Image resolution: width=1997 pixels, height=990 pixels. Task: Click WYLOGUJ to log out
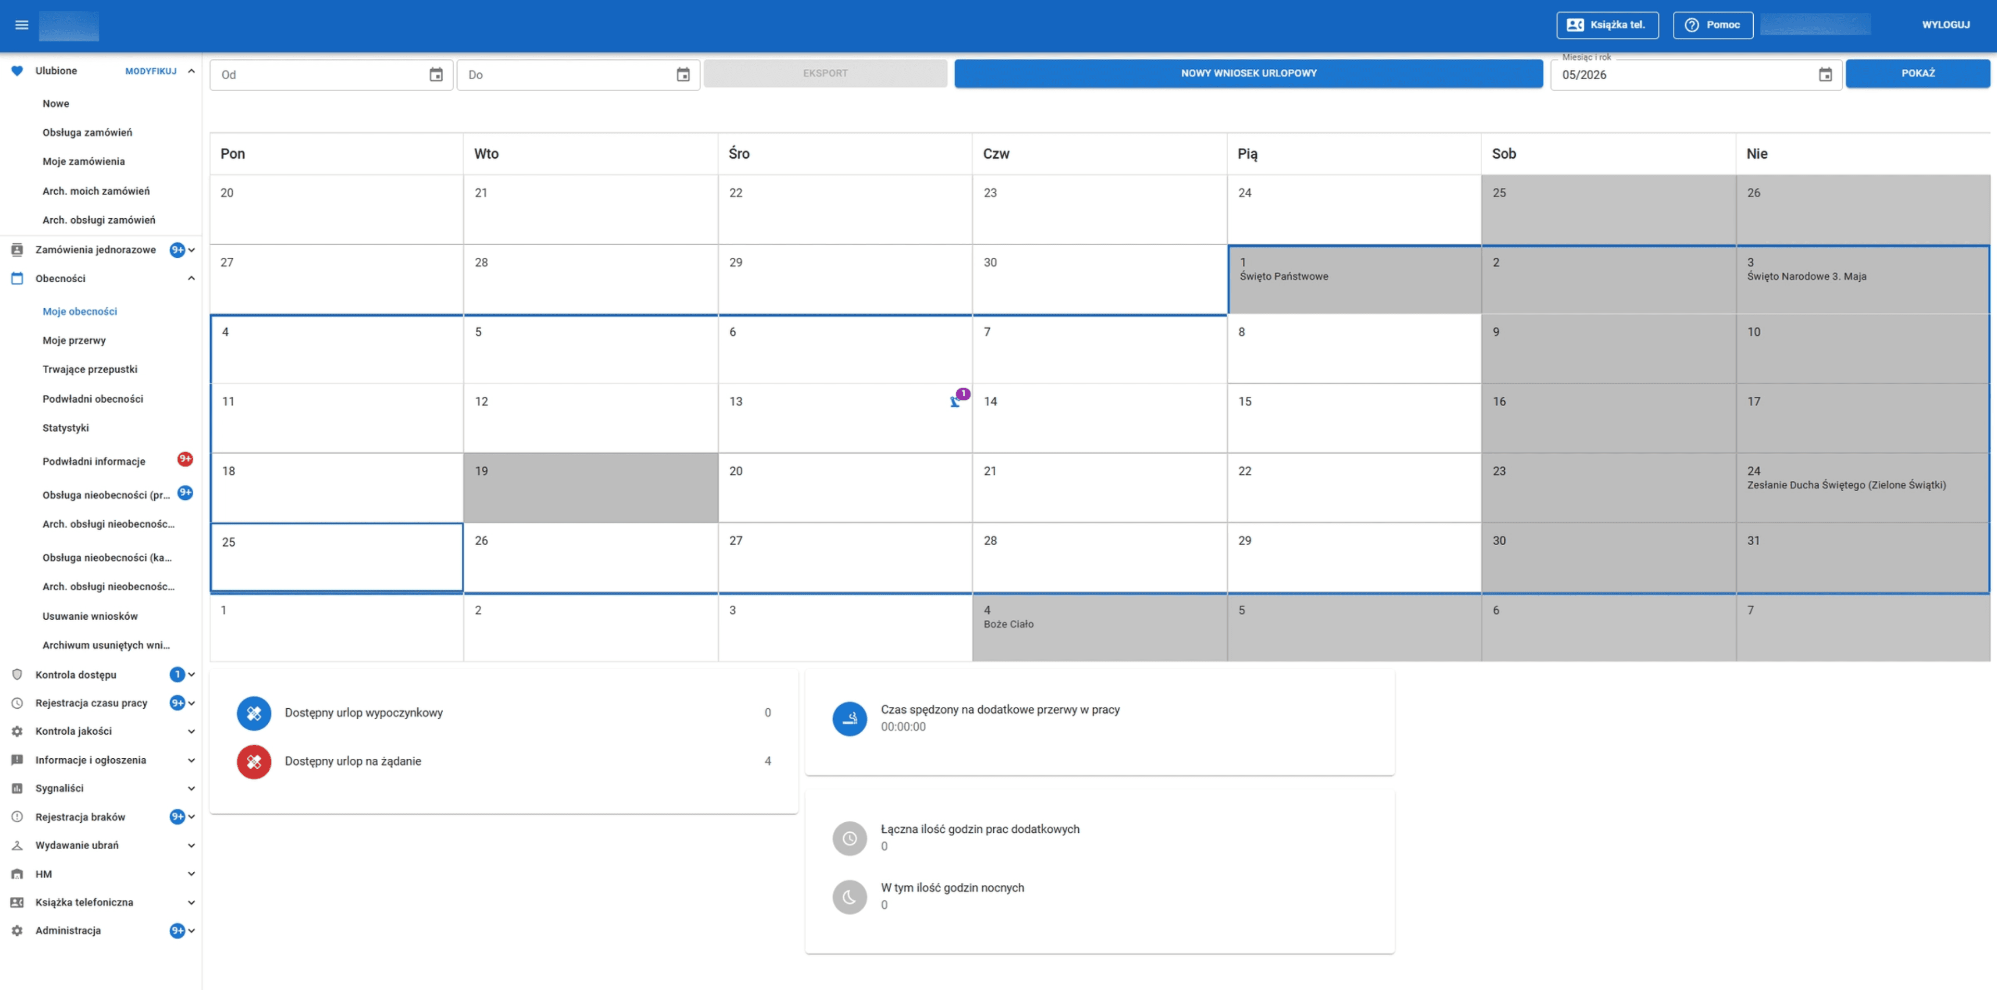1945,25
